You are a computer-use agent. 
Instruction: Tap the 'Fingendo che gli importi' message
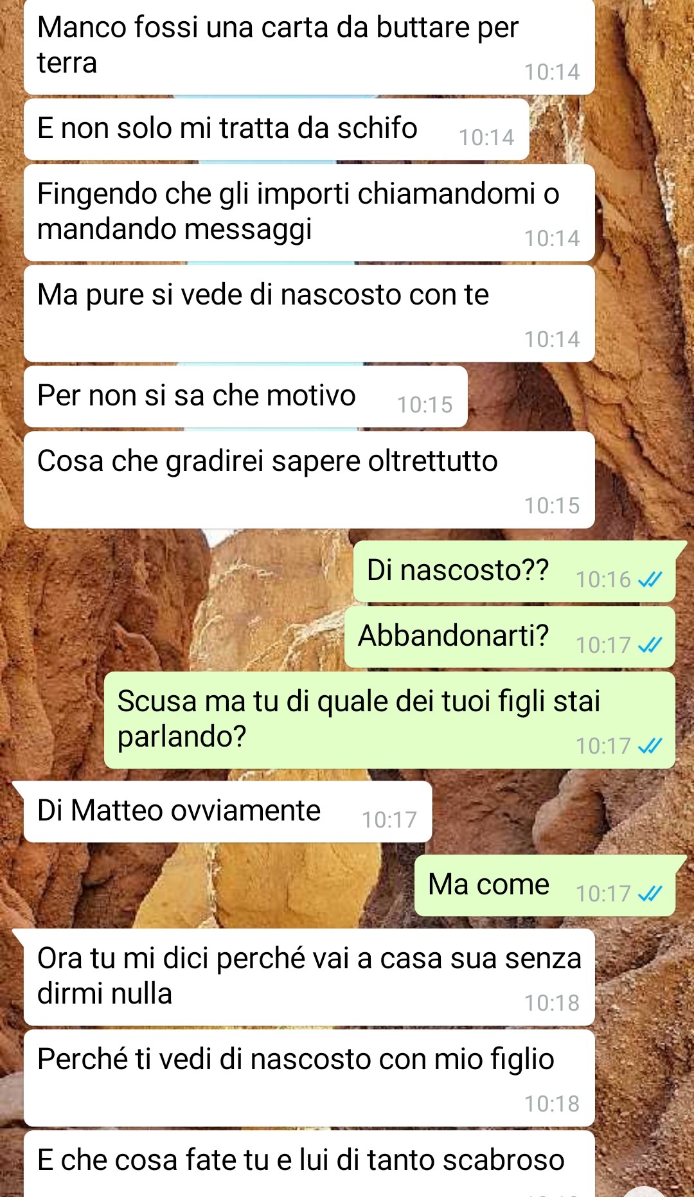pos(309,213)
